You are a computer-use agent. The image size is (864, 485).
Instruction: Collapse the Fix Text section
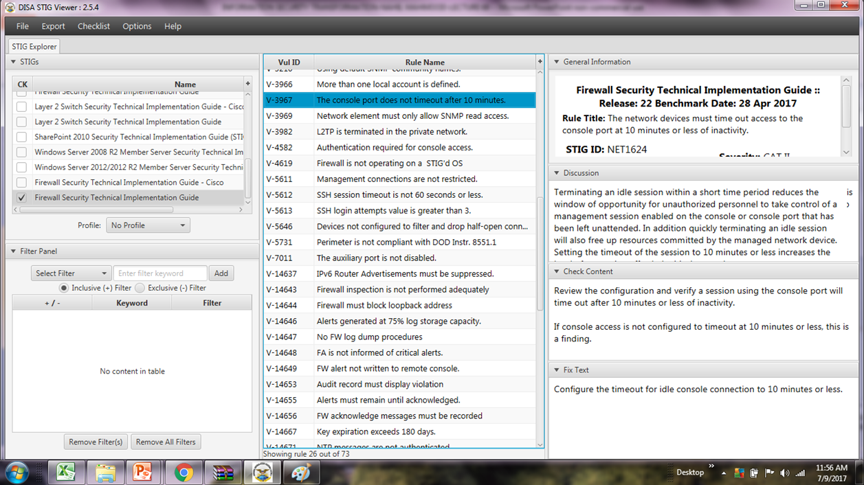coord(557,370)
